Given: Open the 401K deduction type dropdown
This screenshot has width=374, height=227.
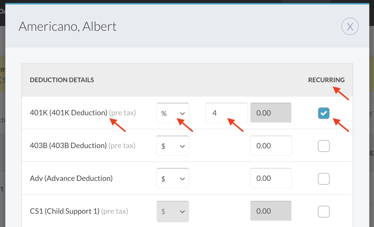Looking at the screenshot, I should [173, 113].
